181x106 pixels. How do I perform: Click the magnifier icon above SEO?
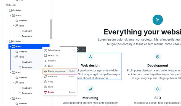[x=158, y=89]
